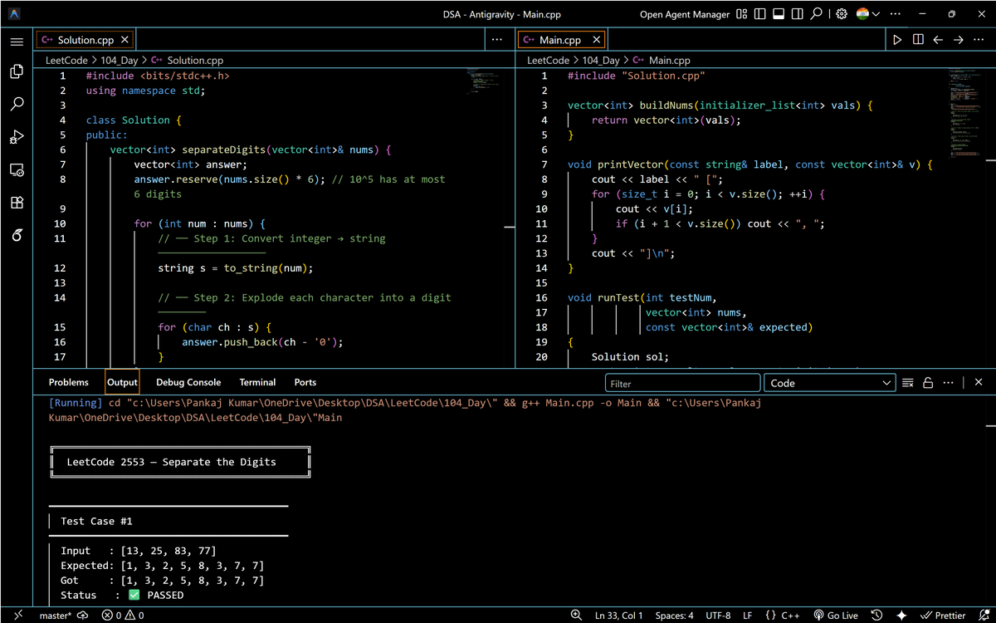Toggle the bottom panel visibility
Viewport: 996px width, 623px height.
tap(779, 14)
